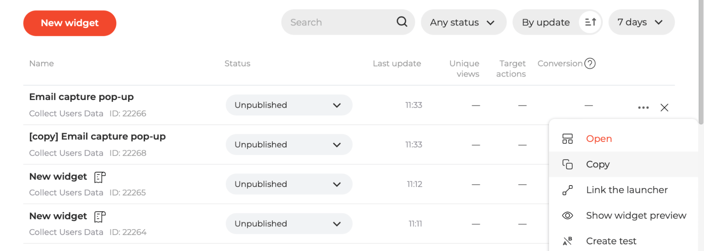Image resolution: width=704 pixels, height=251 pixels.
Task: Click the search magnifier icon
Action: pyautogui.click(x=402, y=22)
